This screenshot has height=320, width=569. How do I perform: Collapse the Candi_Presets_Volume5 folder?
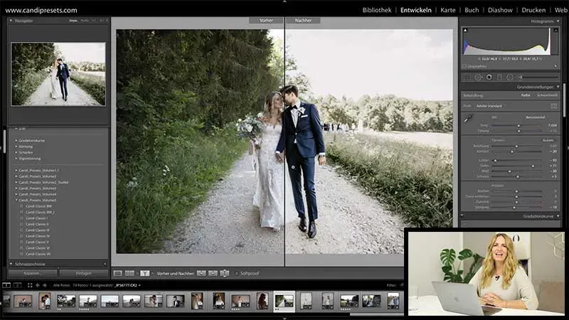(x=17, y=201)
